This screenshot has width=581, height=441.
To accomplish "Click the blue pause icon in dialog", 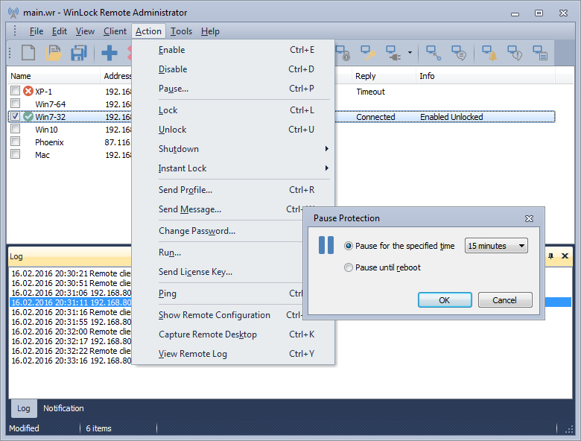I will 326,245.
